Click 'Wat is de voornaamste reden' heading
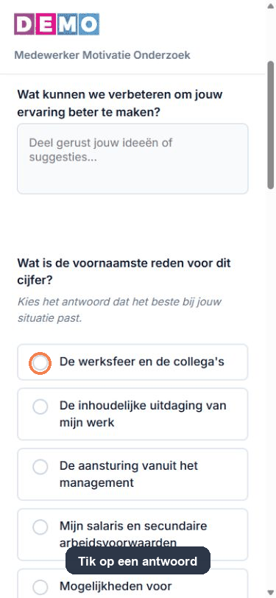The width and height of the screenshot is (276, 598). pos(124,272)
